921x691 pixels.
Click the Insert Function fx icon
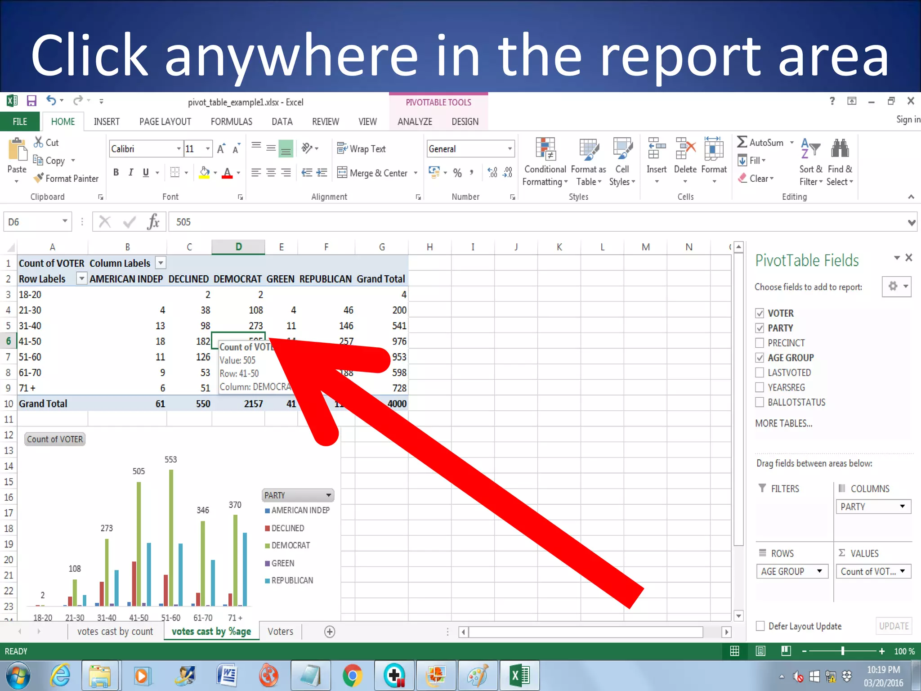(x=153, y=222)
